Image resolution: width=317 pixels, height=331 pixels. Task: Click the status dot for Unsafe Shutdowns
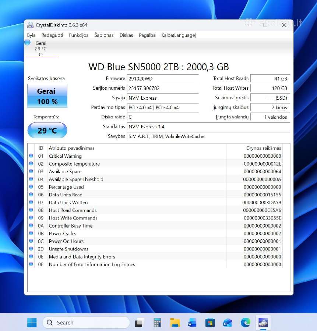[31, 249]
